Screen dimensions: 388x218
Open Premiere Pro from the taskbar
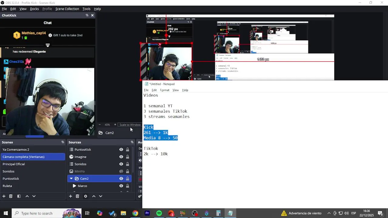pyautogui.click(x=147, y=213)
